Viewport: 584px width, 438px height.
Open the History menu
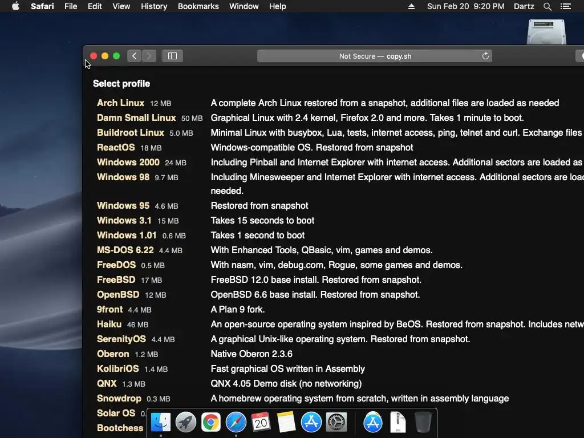click(x=154, y=6)
